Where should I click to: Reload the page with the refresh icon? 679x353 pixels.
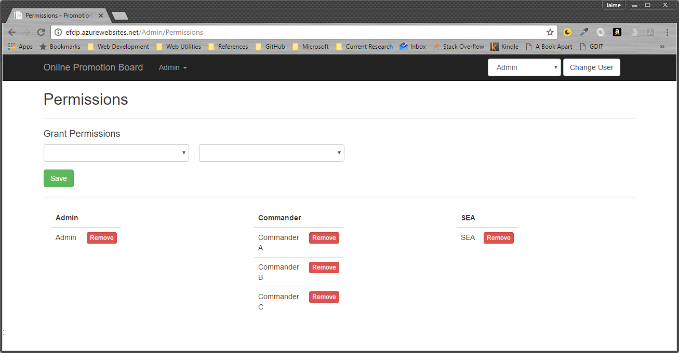tap(41, 32)
